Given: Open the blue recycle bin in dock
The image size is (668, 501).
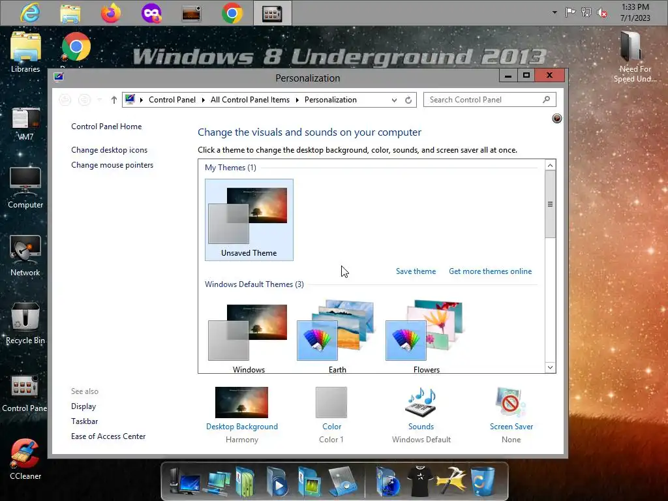Looking at the screenshot, I should (483, 482).
